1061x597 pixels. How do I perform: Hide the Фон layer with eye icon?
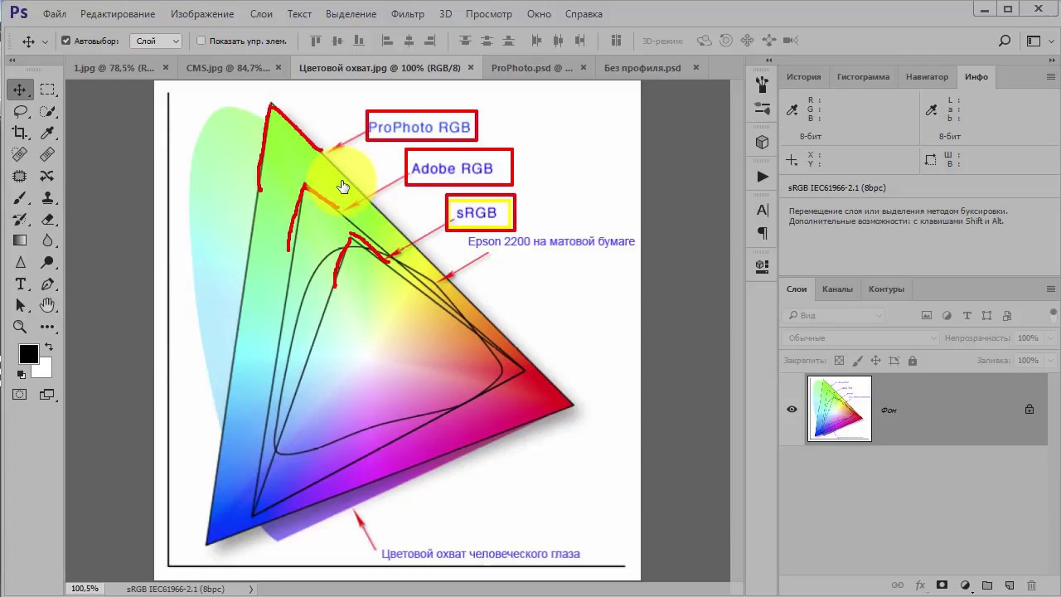click(x=792, y=409)
